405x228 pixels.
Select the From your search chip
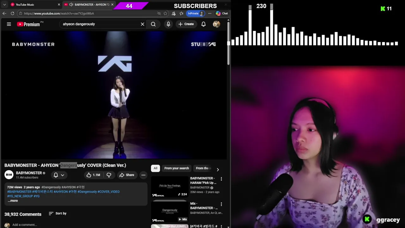pos(177,168)
